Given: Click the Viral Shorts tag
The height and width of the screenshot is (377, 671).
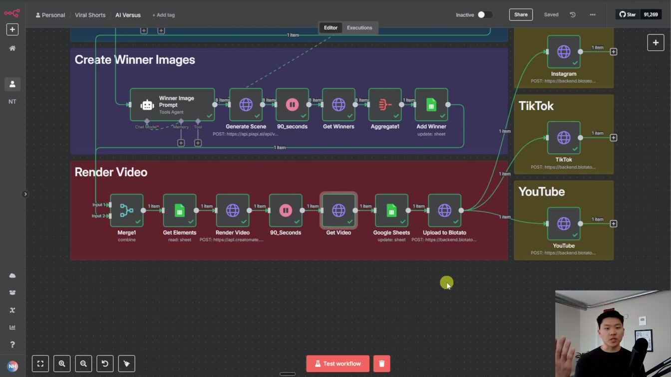Looking at the screenshot, I should pos(90,15).
